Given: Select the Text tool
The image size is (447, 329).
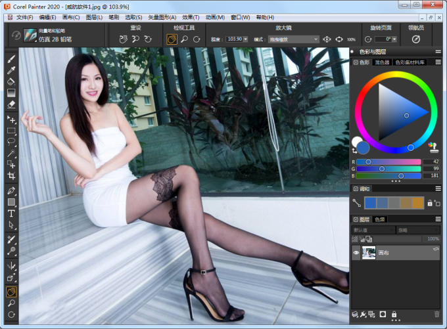Looking at the screenshot, I should click(x=11, y=213).
